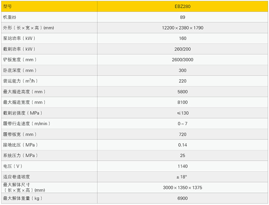Click the rock strength value ≤130
Screen dimensions: 269x205
tap(183, 113)
